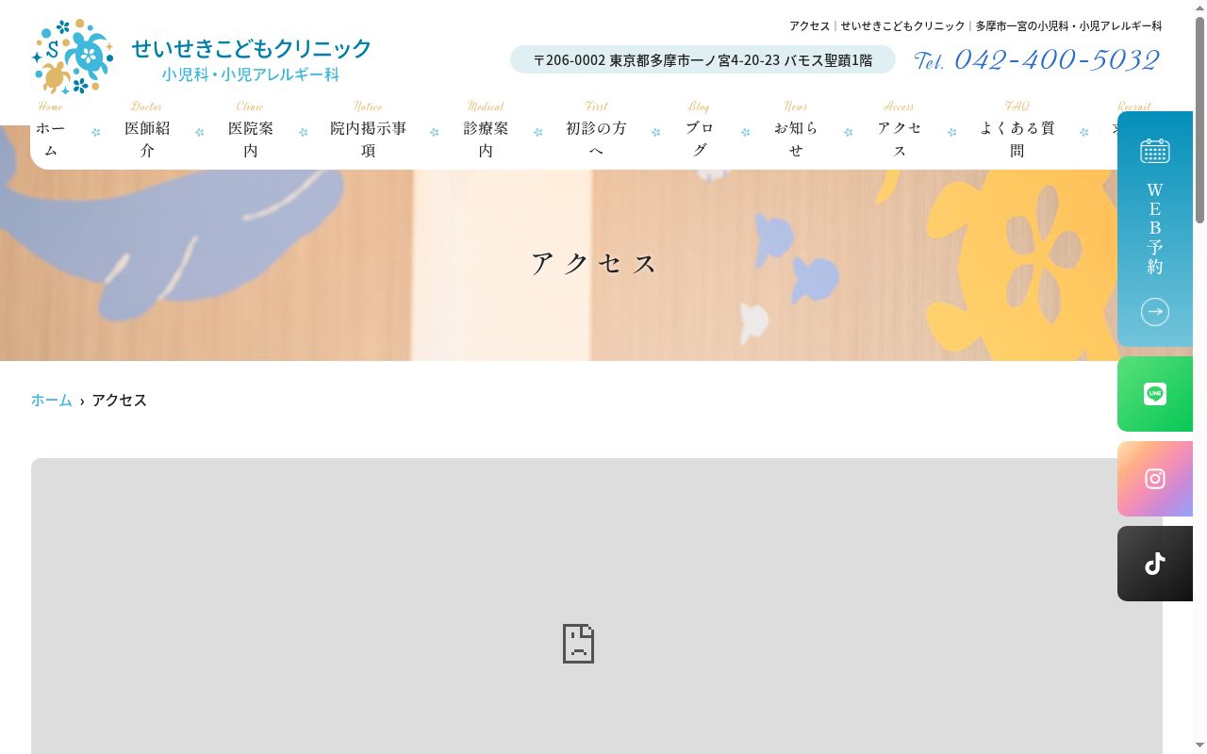Click the アクセス breadcrumb text
The height and width of the screenshot is (754, 1207).
click(x=120, y=401)
